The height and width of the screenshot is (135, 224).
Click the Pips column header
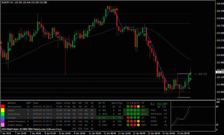[120, 103]
